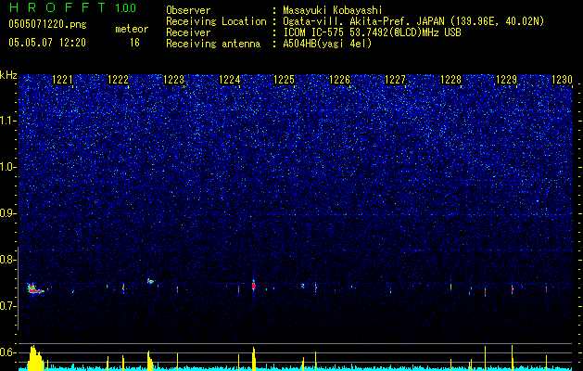Viewport: 583px width, 371px height.
Task: Click the 1.1 kHz axis label
Action: coord(7,121)
